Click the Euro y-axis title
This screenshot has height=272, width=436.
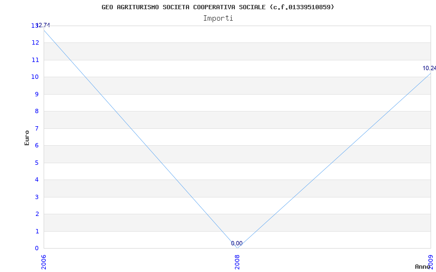tap(27, 138)
